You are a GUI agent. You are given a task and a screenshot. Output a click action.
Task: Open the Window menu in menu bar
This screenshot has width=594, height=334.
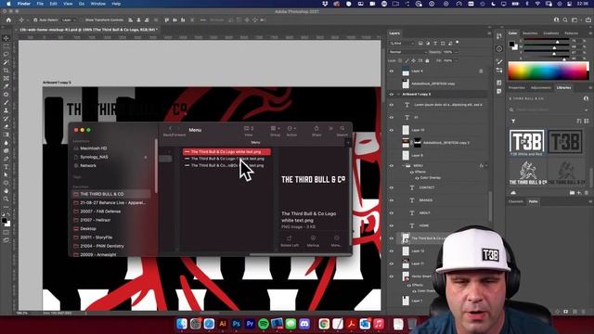point(97,4)
